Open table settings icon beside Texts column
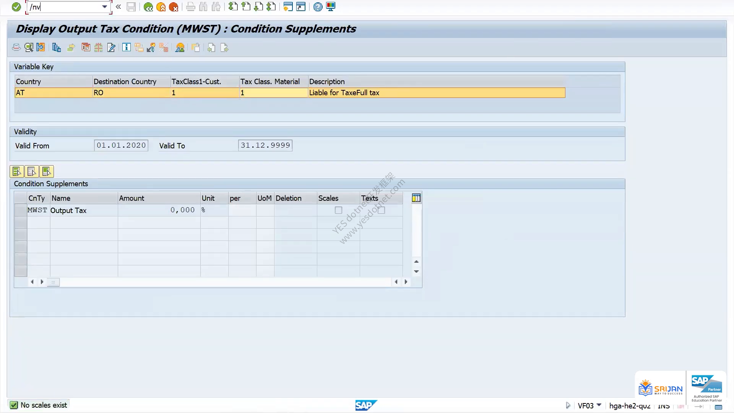 click(416, 198)
